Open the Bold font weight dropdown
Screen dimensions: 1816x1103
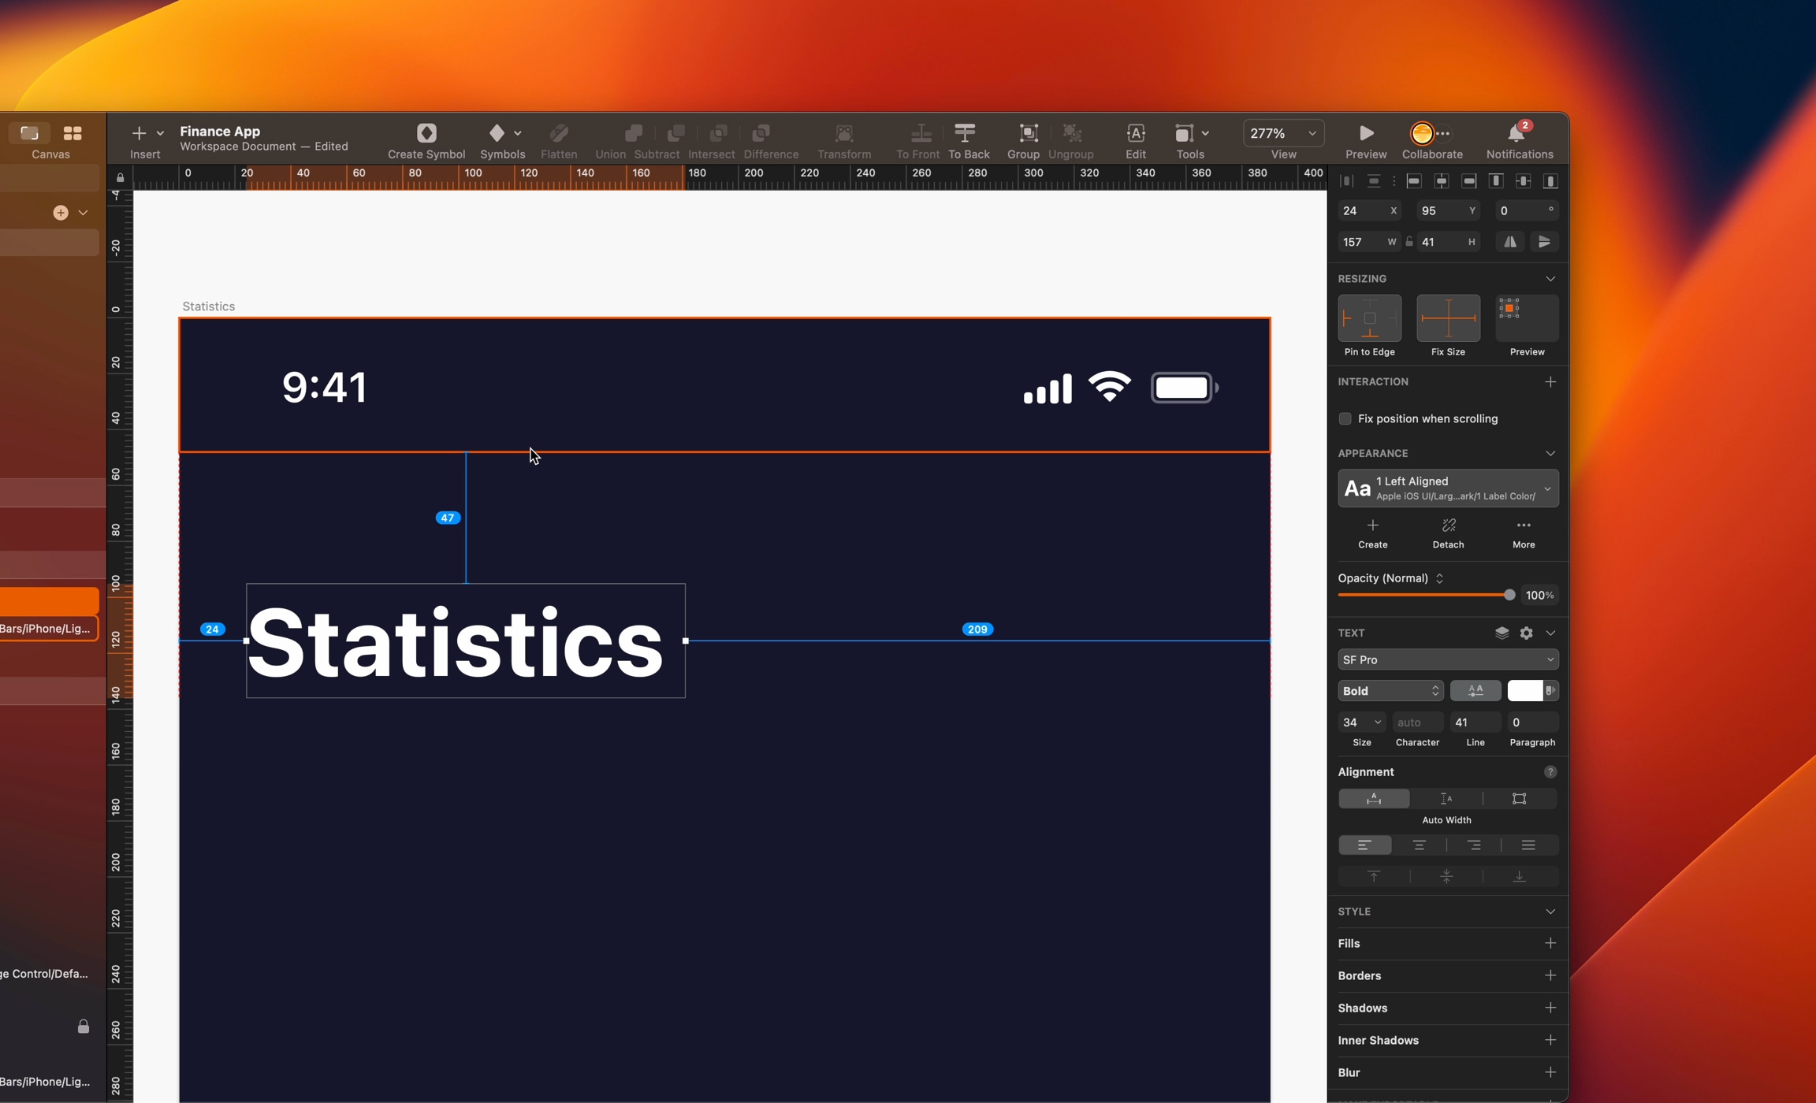tap(1390, 691)
